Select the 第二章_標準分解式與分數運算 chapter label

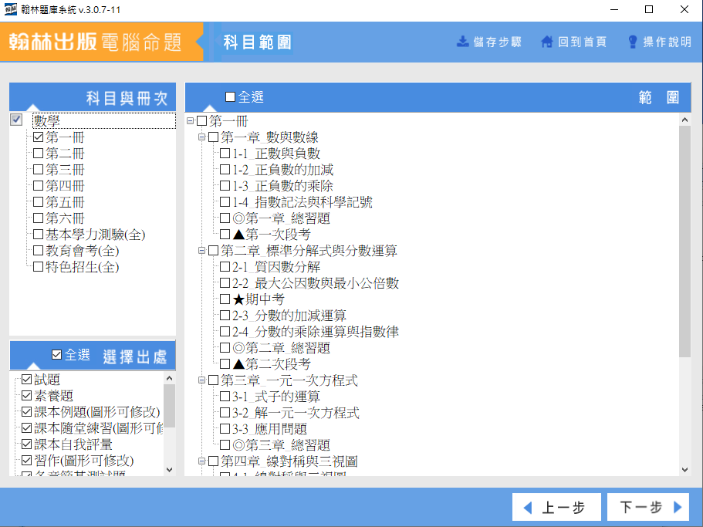coord(309,251)
